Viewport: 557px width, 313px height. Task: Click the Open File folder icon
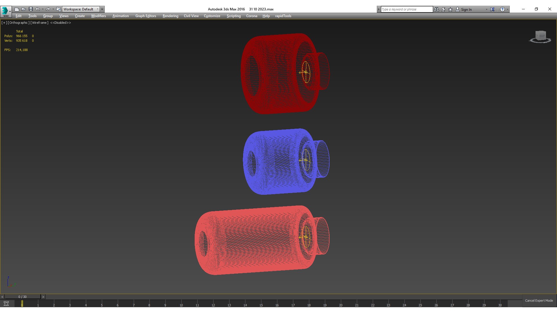(24, 9)
